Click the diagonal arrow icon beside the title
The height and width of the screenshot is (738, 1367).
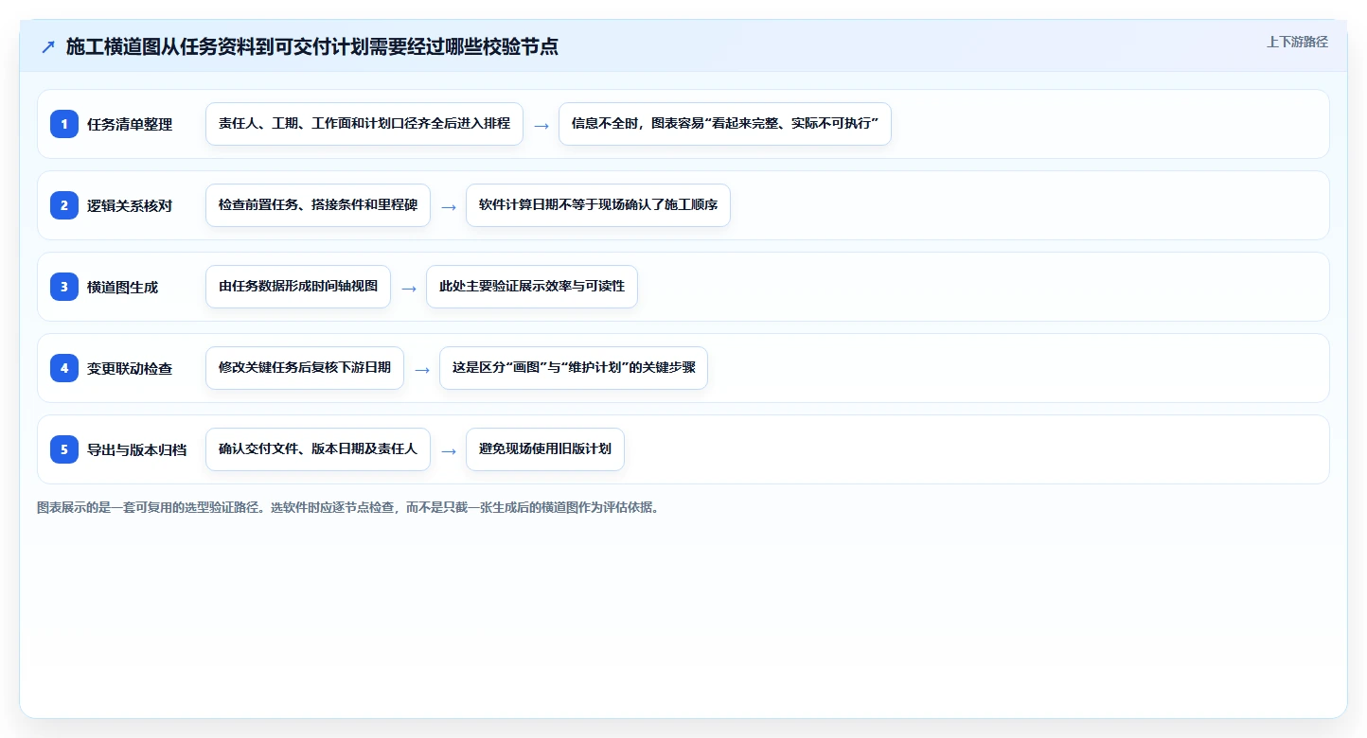[x=48, y=47]
